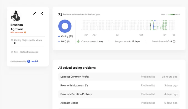The image size is (188, 109).
Task: Click the Mar label on heatmap
Action: coord(86,35)
